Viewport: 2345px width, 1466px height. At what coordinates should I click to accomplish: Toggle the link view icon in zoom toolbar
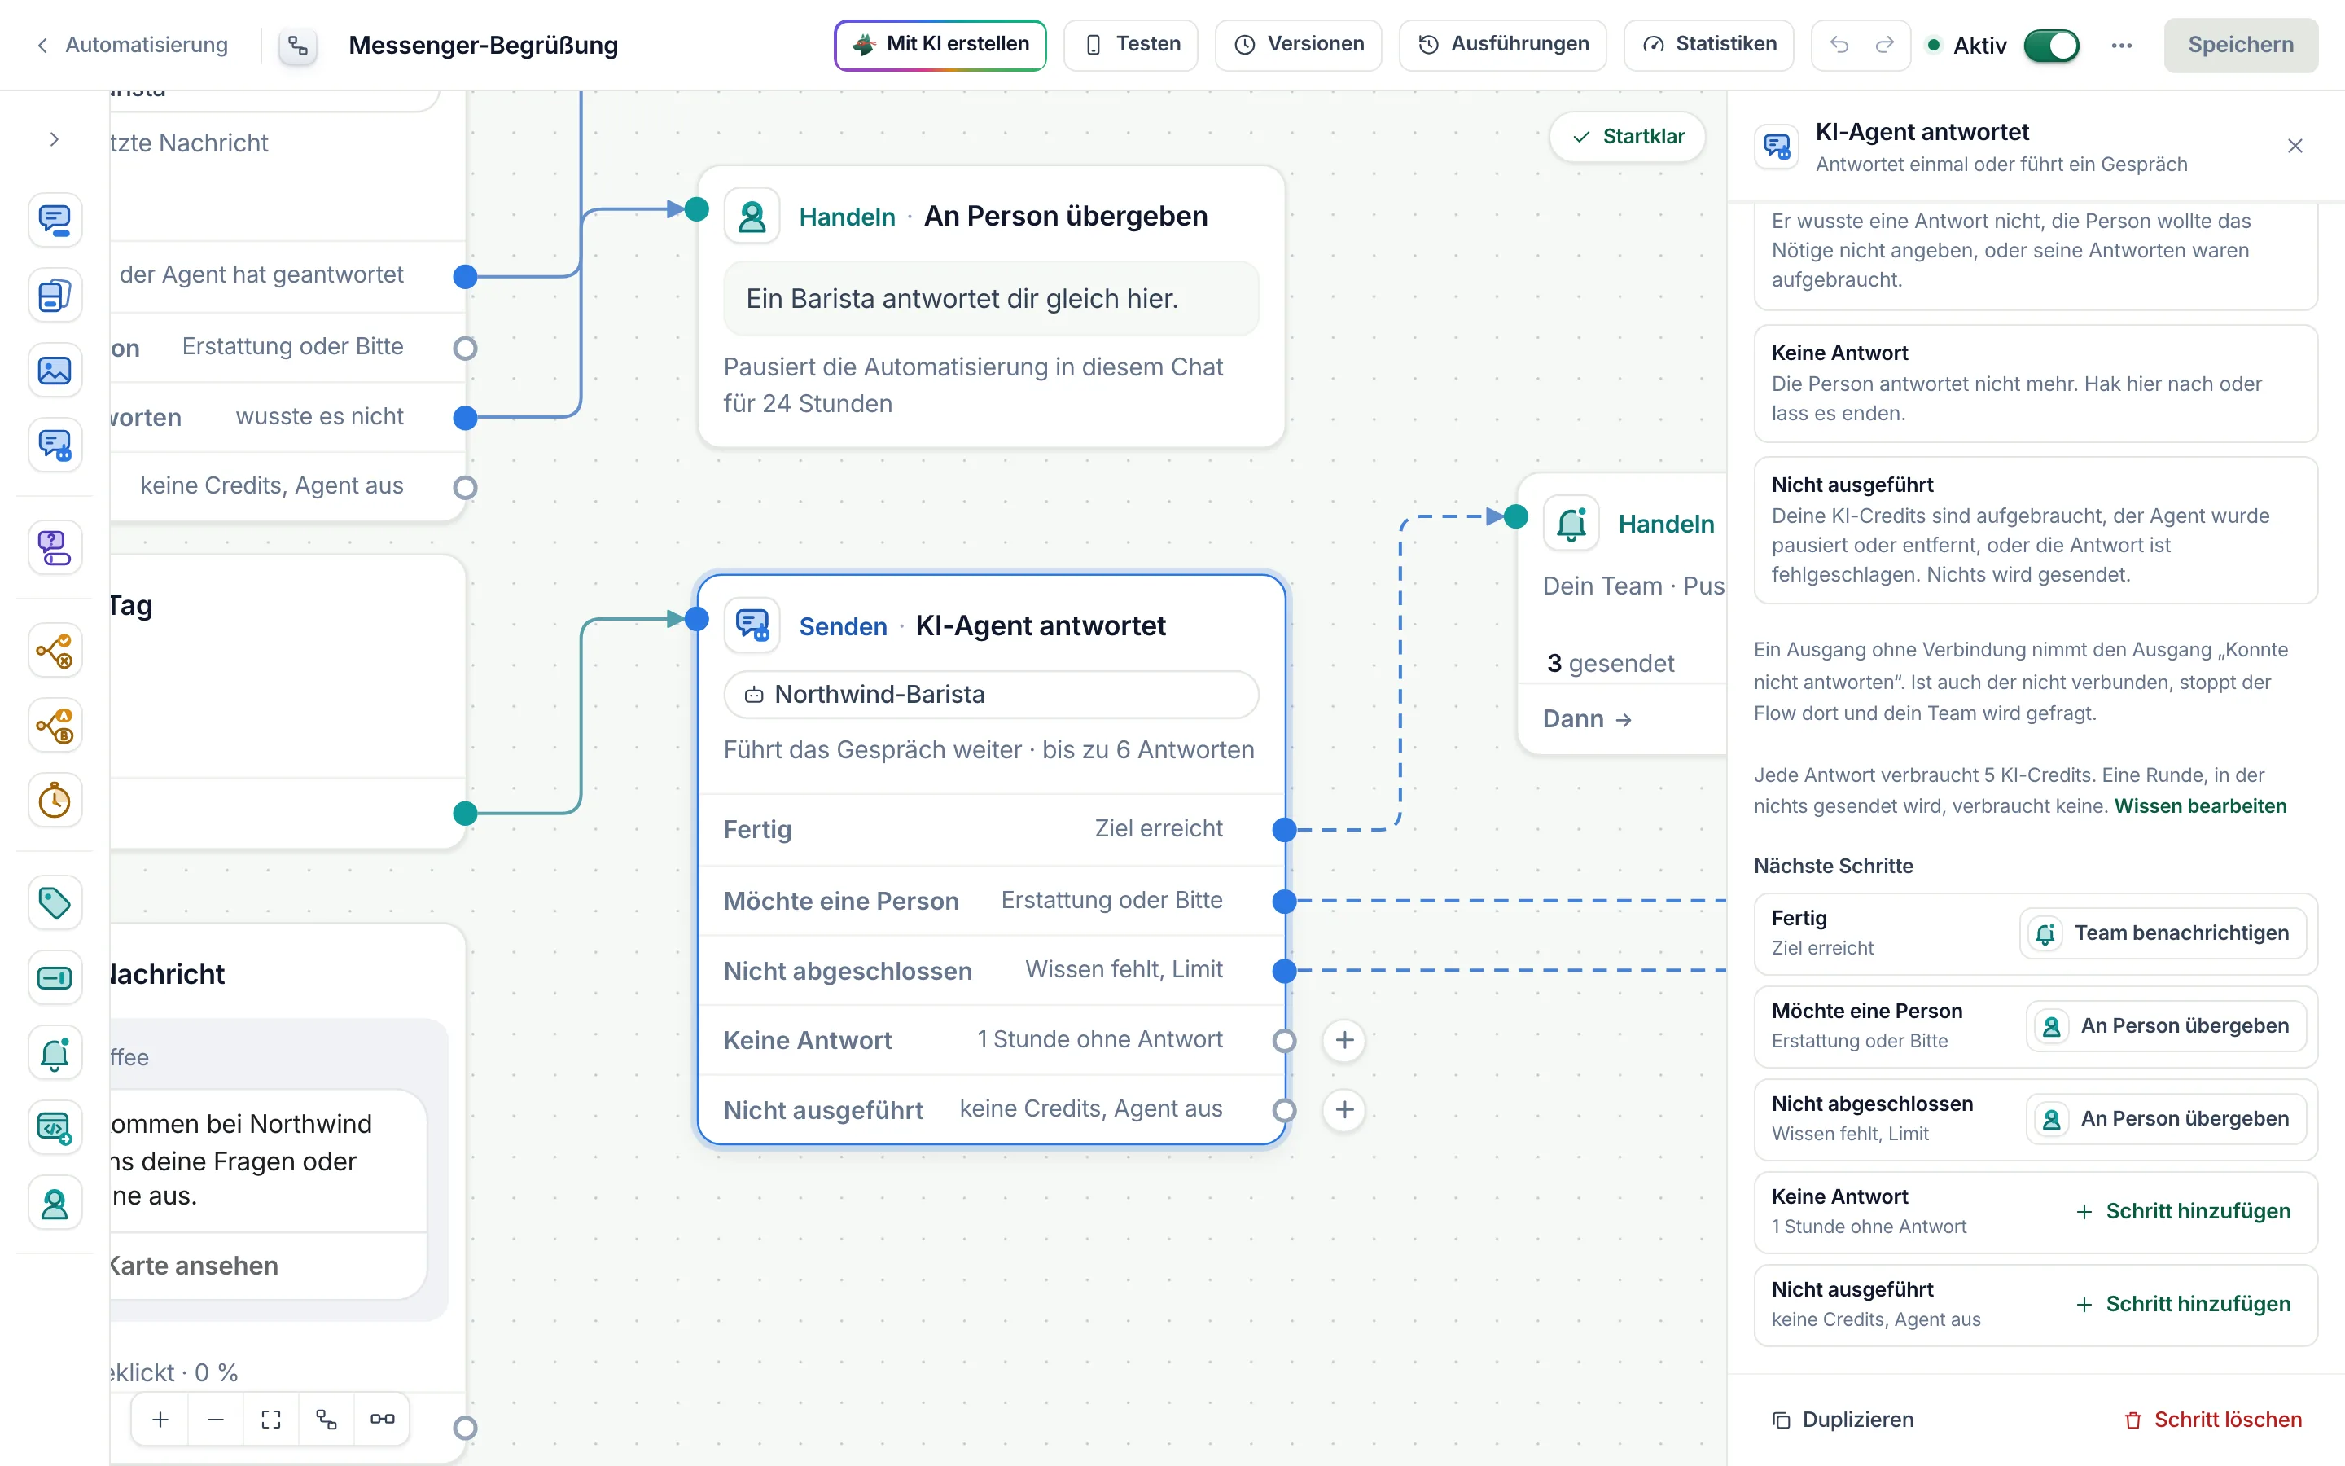click(x=382, y=1420)
